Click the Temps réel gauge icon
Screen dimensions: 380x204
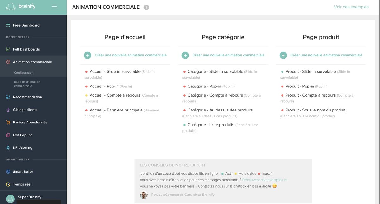8,184
